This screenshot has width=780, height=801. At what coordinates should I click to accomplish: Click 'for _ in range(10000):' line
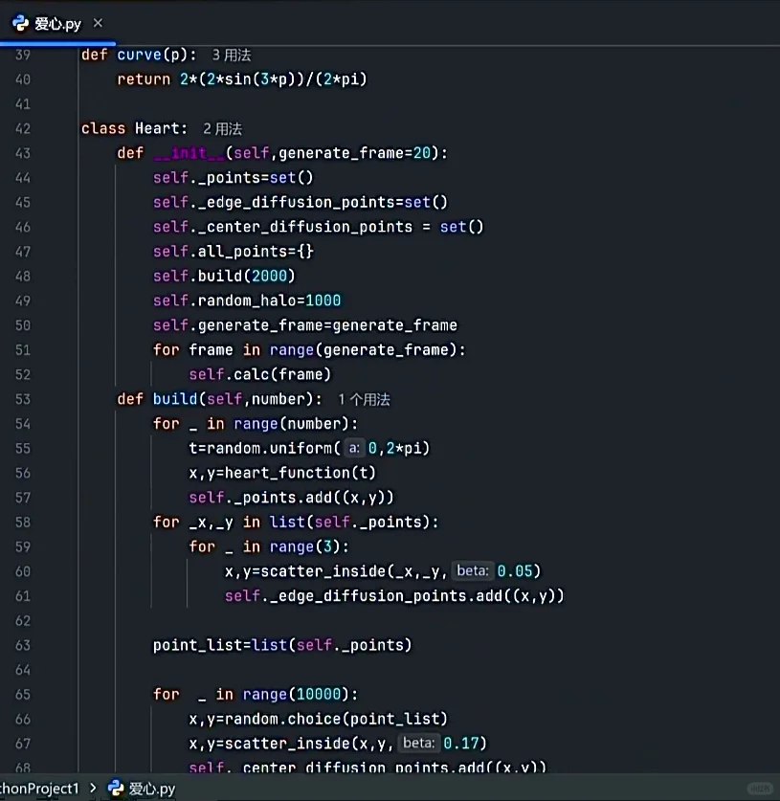tap(256, 694)
